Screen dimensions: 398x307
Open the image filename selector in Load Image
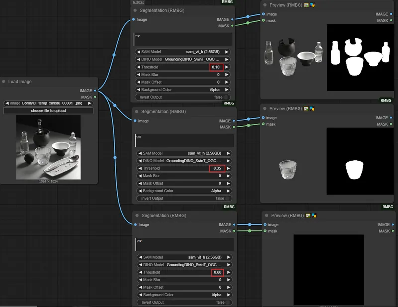48,103
